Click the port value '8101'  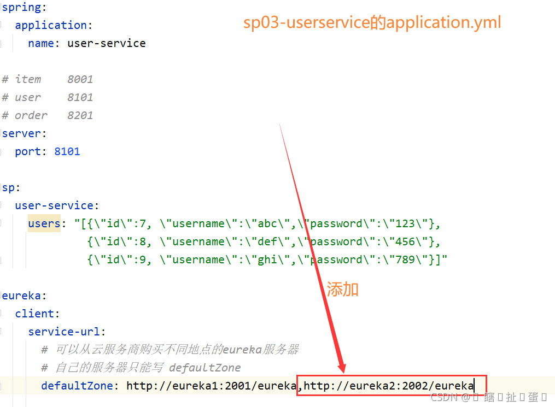click(67, 151)
